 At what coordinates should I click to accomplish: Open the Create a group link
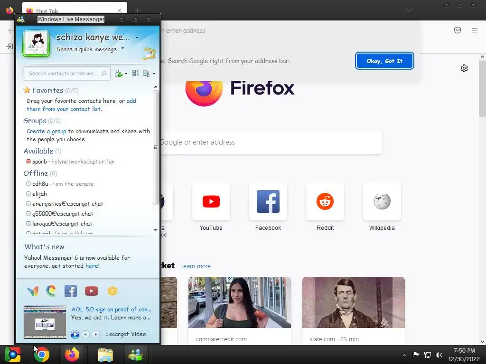coord(47,131)
